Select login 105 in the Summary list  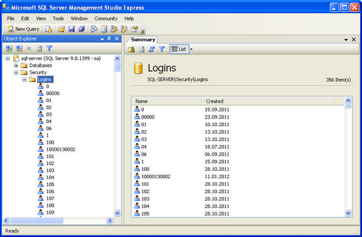pyautogui.click(x=145, y=214)
